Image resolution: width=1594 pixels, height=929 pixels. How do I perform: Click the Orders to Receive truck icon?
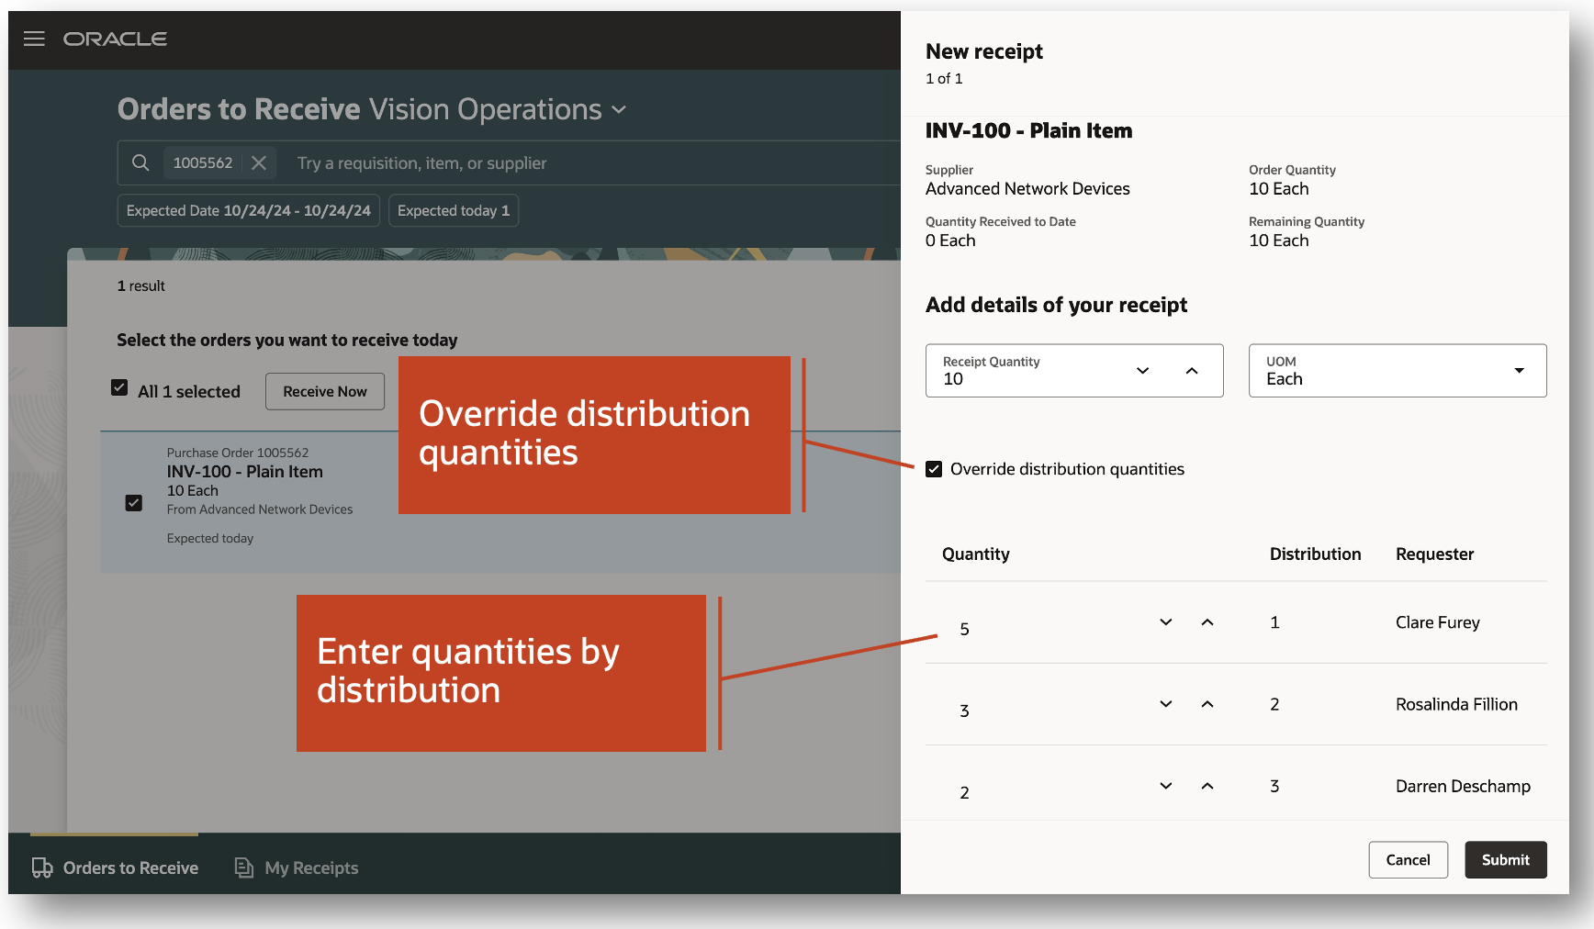(x=42, y=867)
